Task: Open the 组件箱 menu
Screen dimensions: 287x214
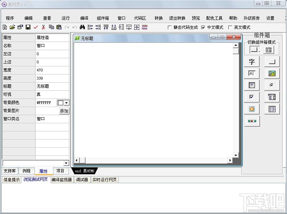Action: (x=103, y=18)
